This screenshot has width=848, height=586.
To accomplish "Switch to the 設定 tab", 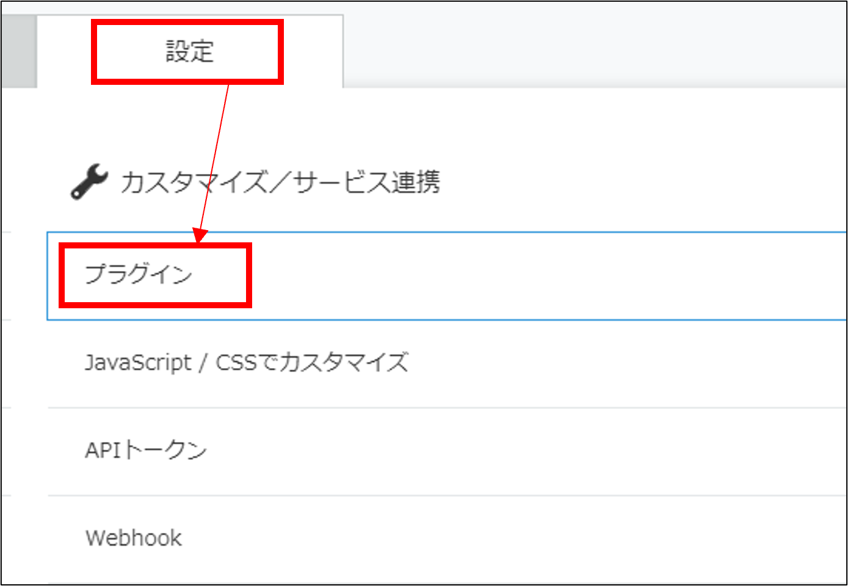I will coord(190,52).
